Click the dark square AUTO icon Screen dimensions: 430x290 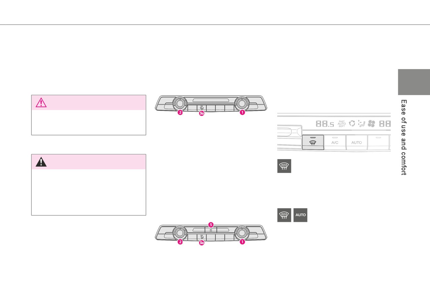pyautogui.click(x=300, y=215)
